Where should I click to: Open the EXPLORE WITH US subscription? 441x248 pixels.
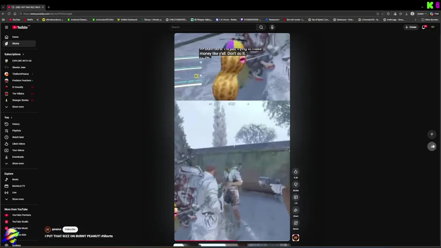19,61
